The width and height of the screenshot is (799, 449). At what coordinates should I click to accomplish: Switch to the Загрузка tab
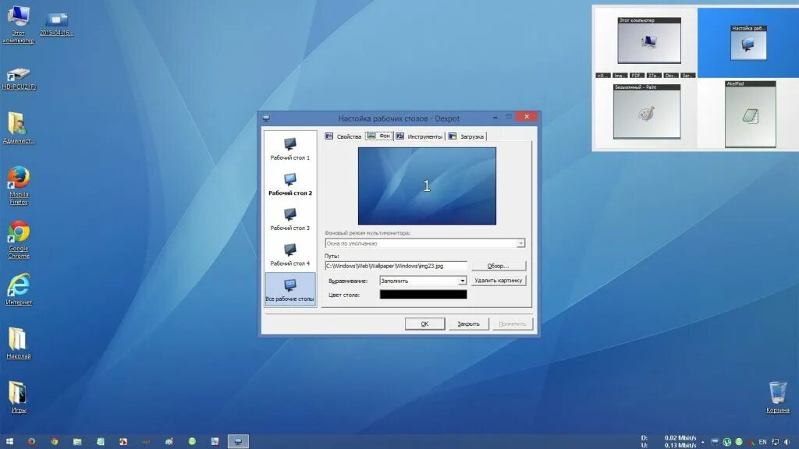(x=467, y=136)
